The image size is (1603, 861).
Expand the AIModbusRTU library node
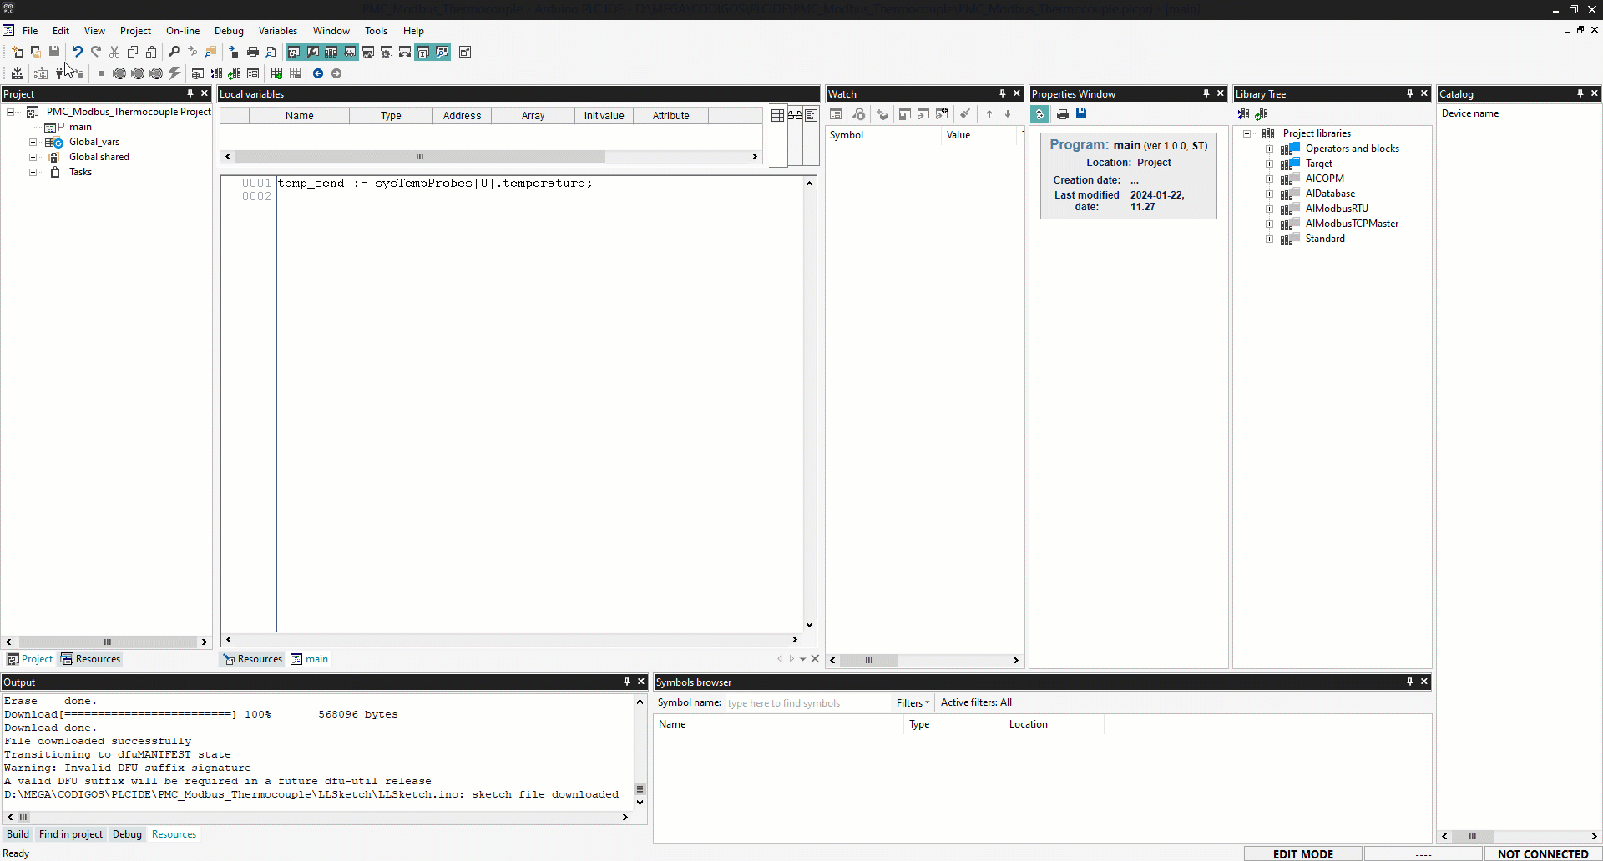1270,209
